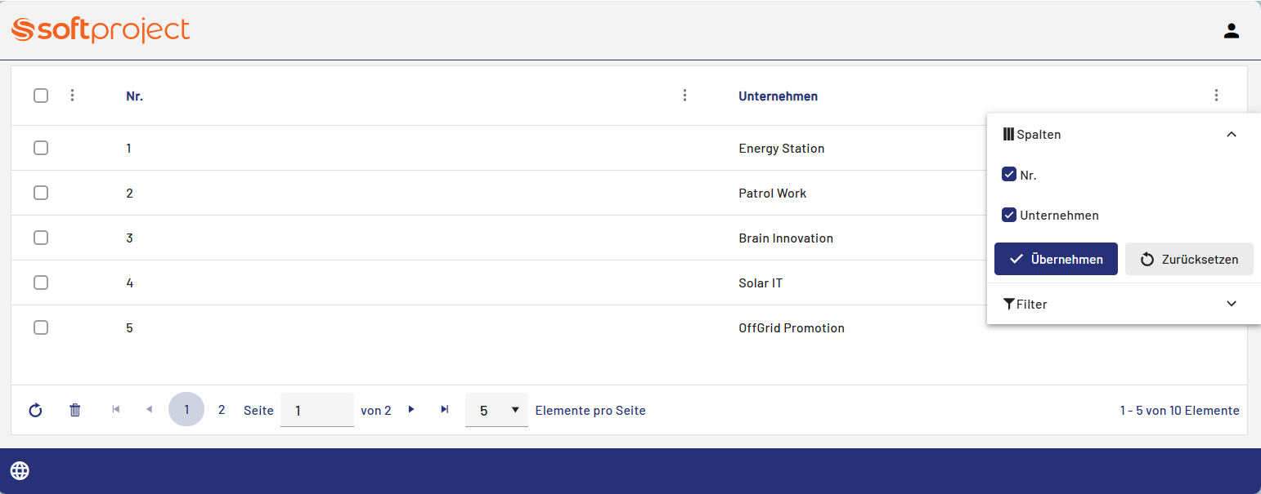Open the user account profile icon
1261x494 pixels.
[x=1231, y=31]
